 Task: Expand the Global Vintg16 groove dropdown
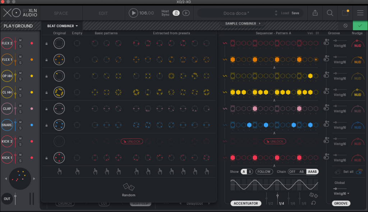click(x=341, y=194)
